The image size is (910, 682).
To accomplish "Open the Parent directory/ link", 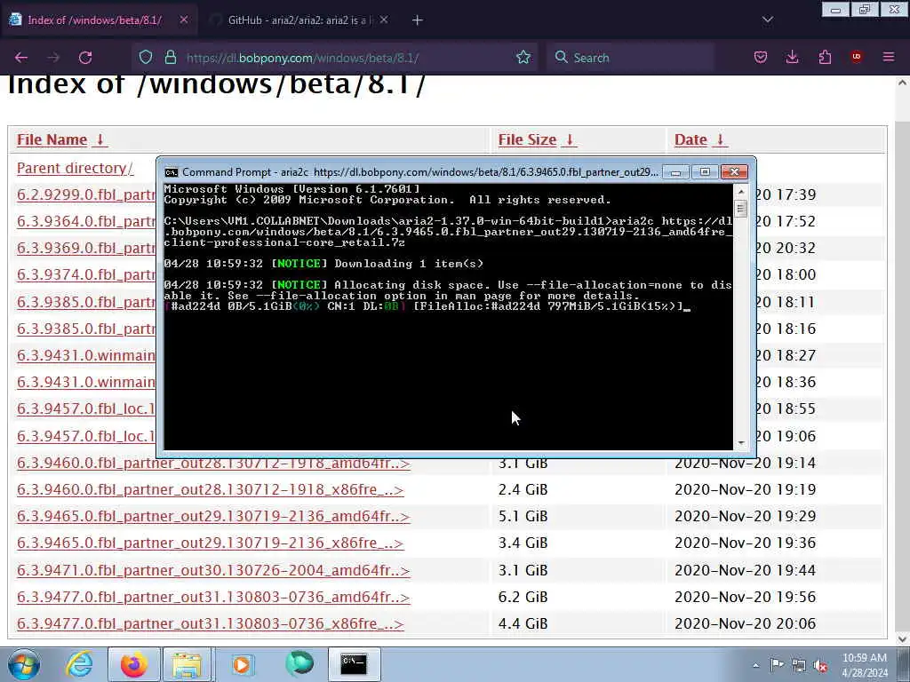I will 75,168.
